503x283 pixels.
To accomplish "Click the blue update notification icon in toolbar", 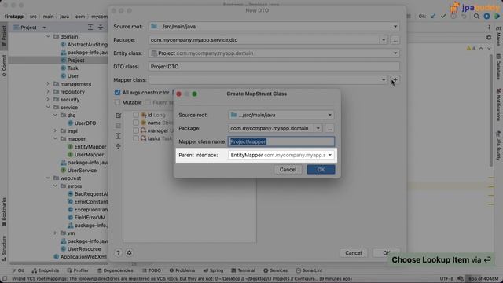I will pyautogui.click(x=487, y=16).
